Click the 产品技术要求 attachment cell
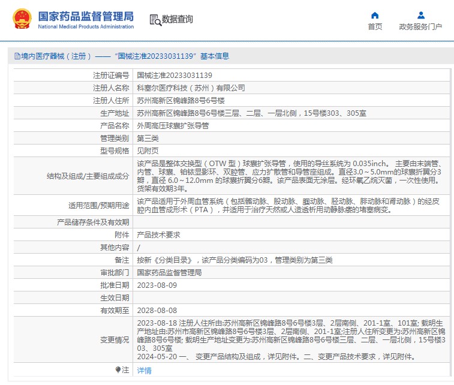This screenshot has width=454, height=385. click(158, 234)
